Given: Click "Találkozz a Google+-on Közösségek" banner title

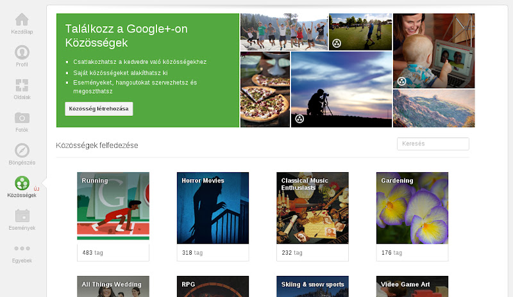Looking at the screenshot, I should point(126,36).
